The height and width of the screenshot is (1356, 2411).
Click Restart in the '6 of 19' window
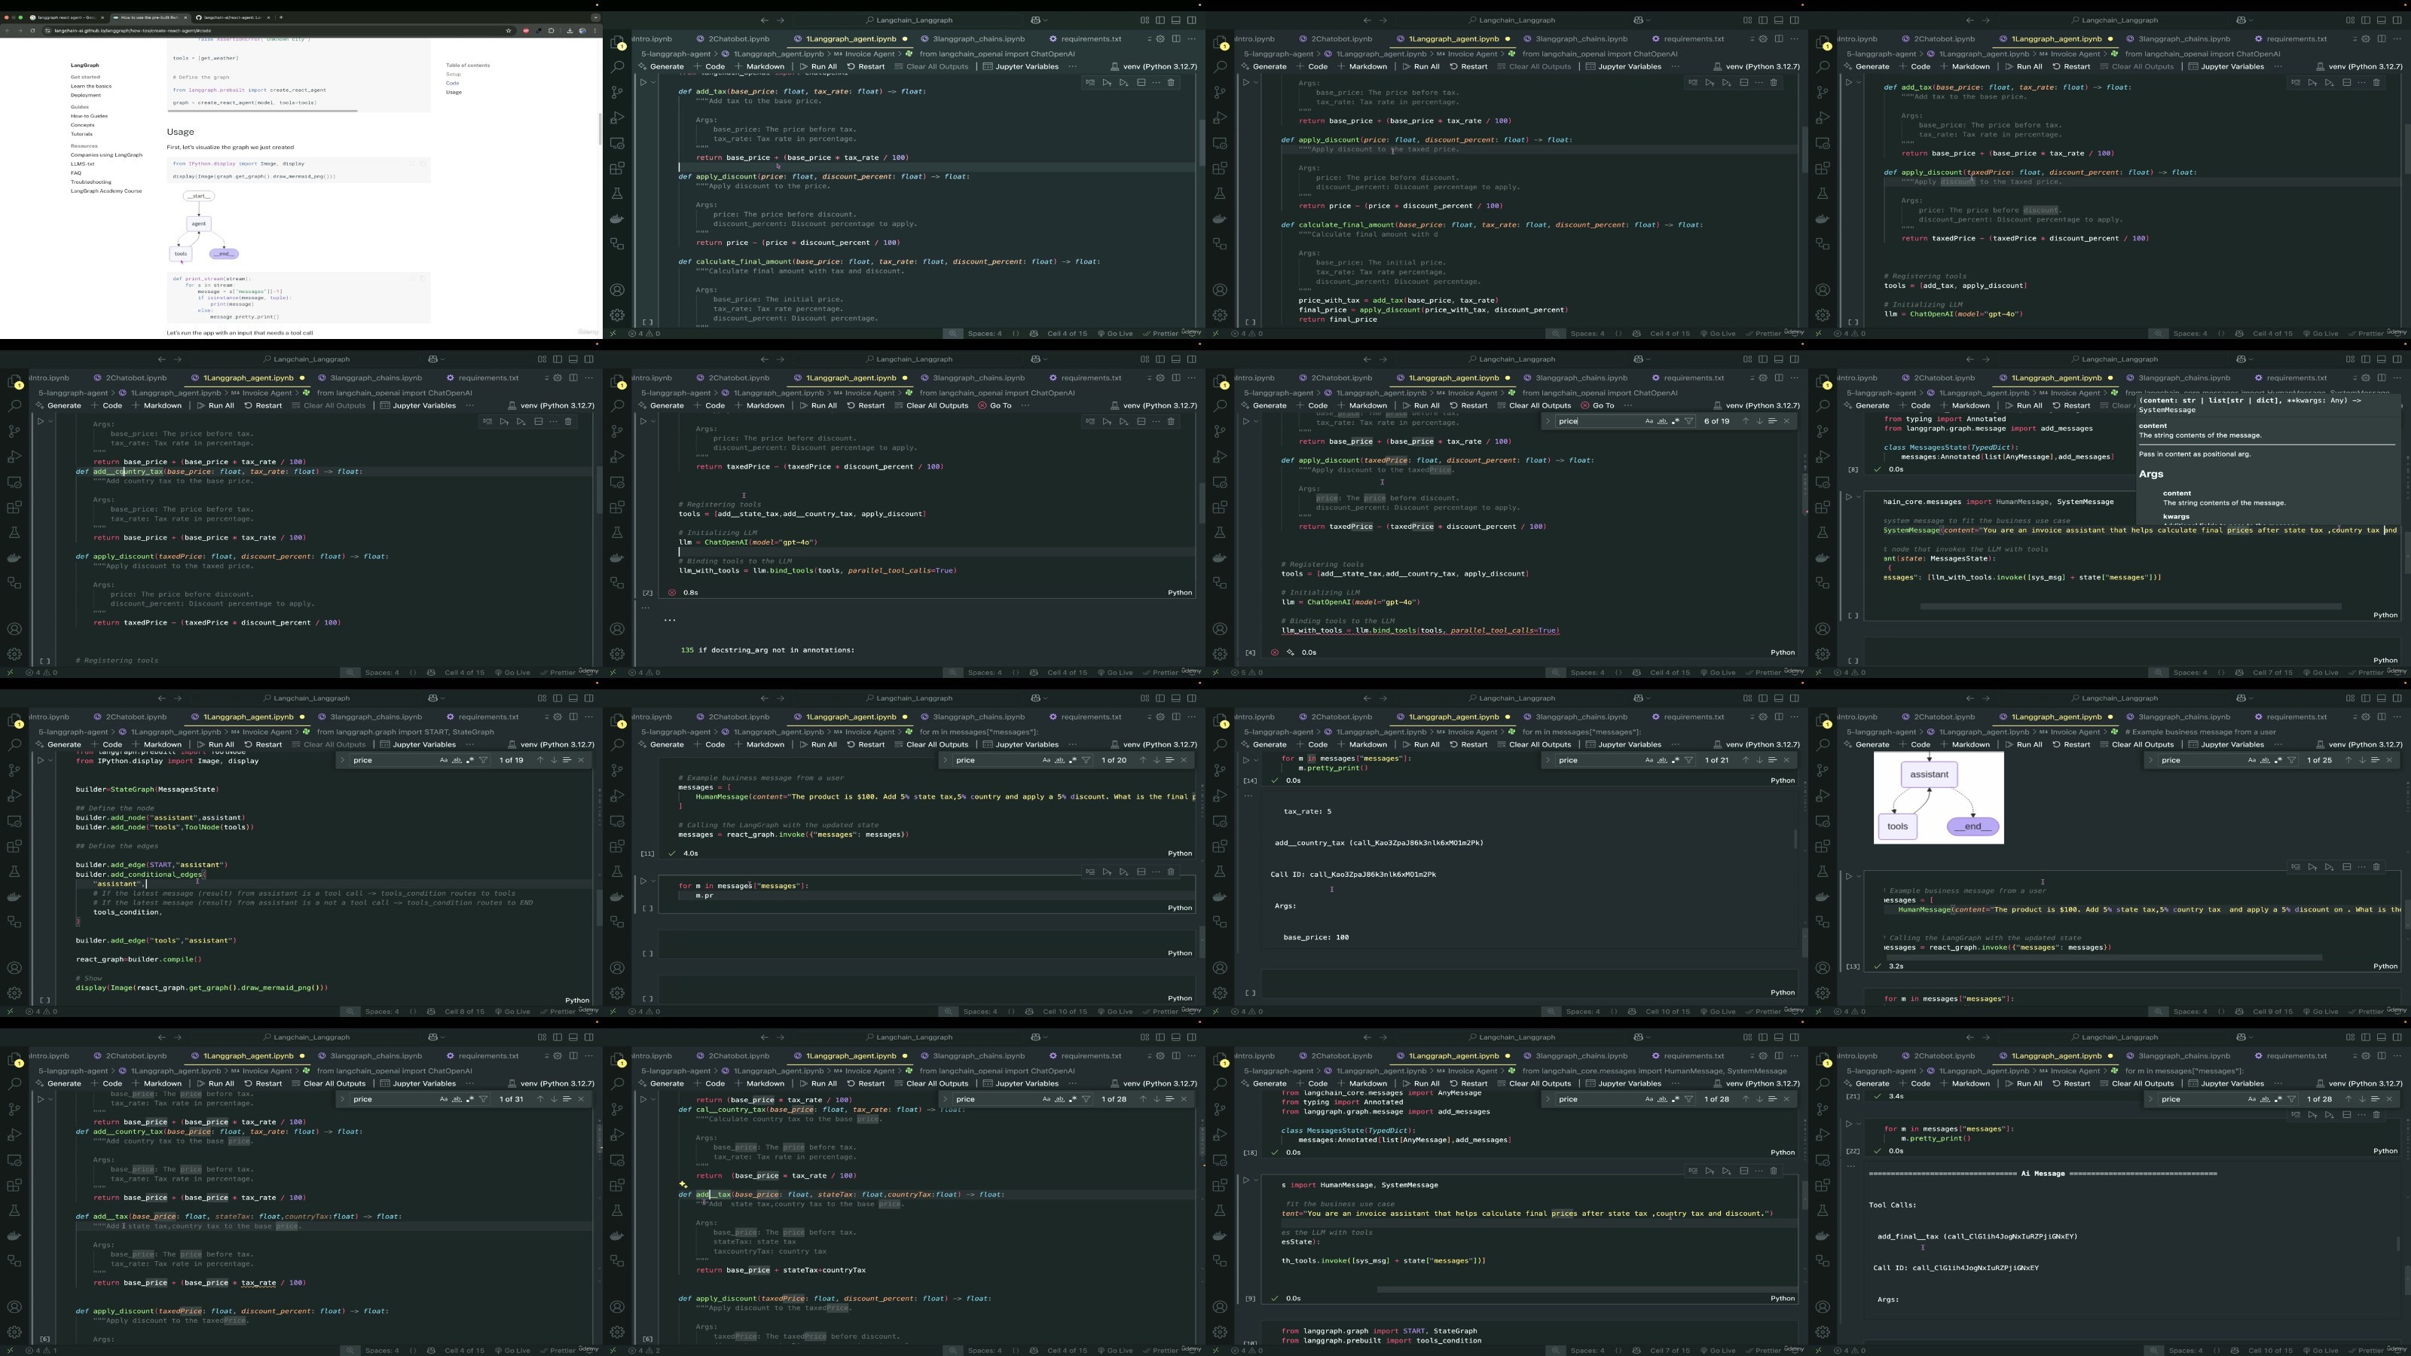click(x=1468, y=405)
